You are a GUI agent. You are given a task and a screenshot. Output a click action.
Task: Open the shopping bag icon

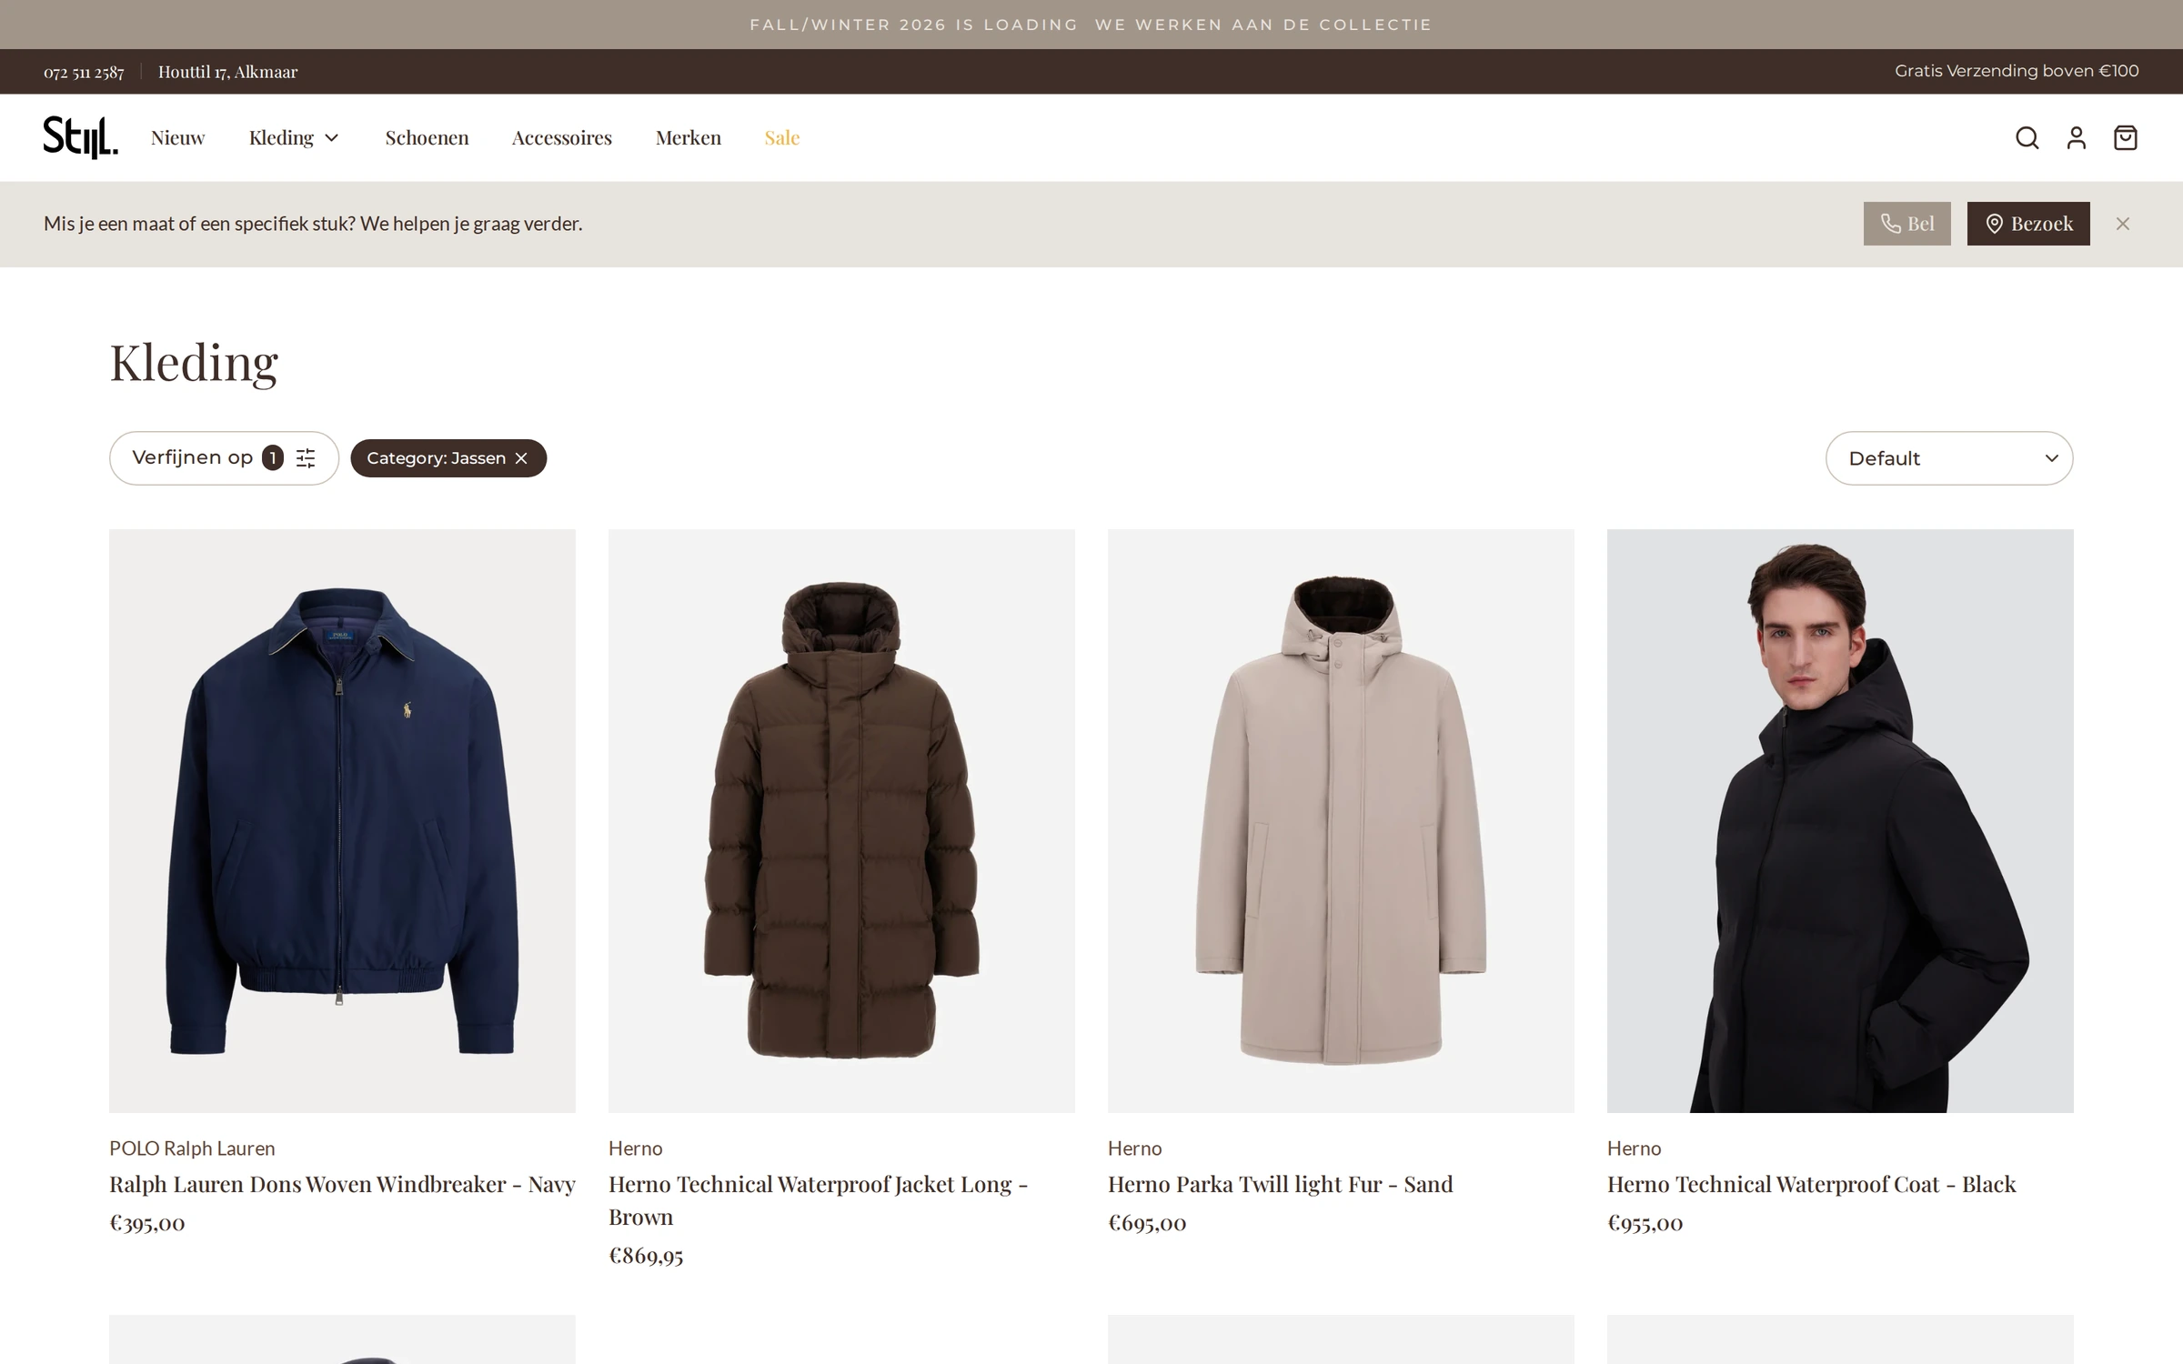[x=2125, y=137]
